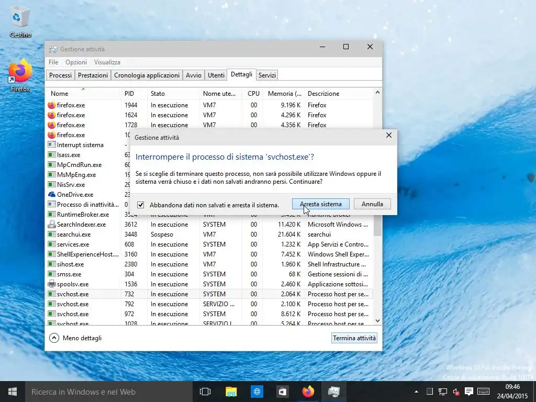Select the Firefox desktop shortcut

(20, 75)
